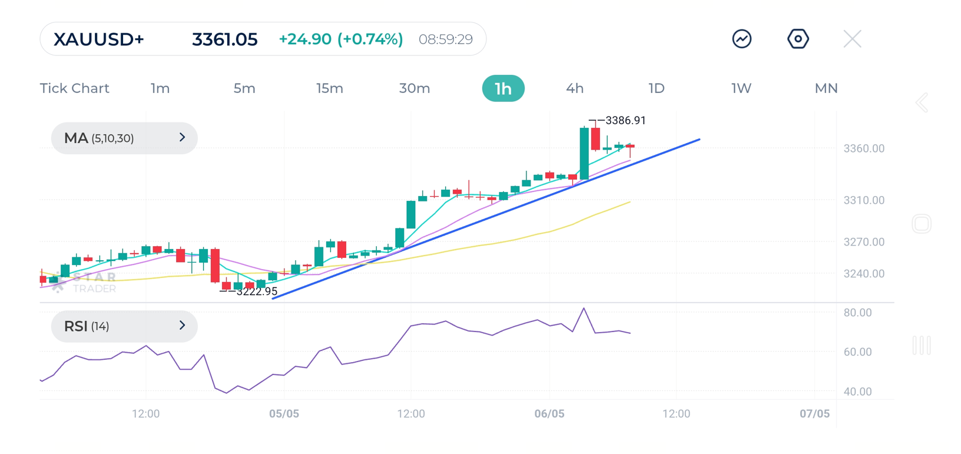961x454 pixels.
Task: Switch to the 1W weekly timeframe
Action: point(741,88)
